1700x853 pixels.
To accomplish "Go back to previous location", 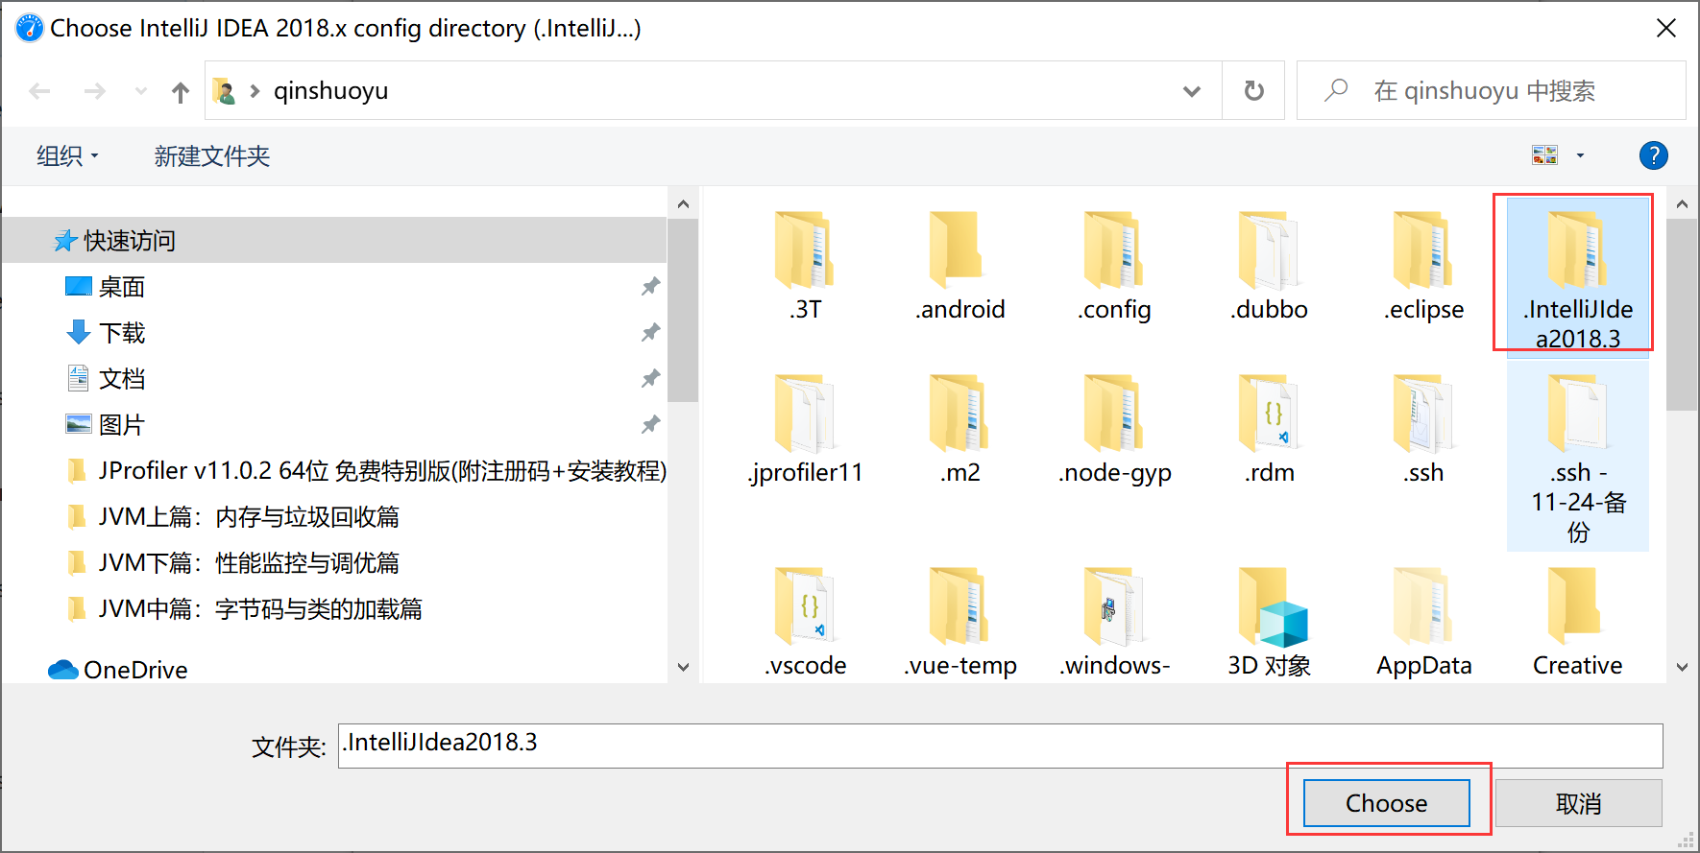I will click(x=39, y=91).
